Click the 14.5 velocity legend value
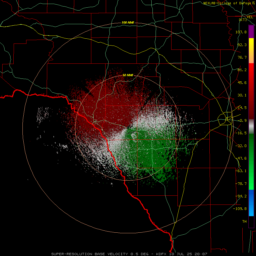The height and width of the screenshot is (256, 256). (x=242, y=108)
